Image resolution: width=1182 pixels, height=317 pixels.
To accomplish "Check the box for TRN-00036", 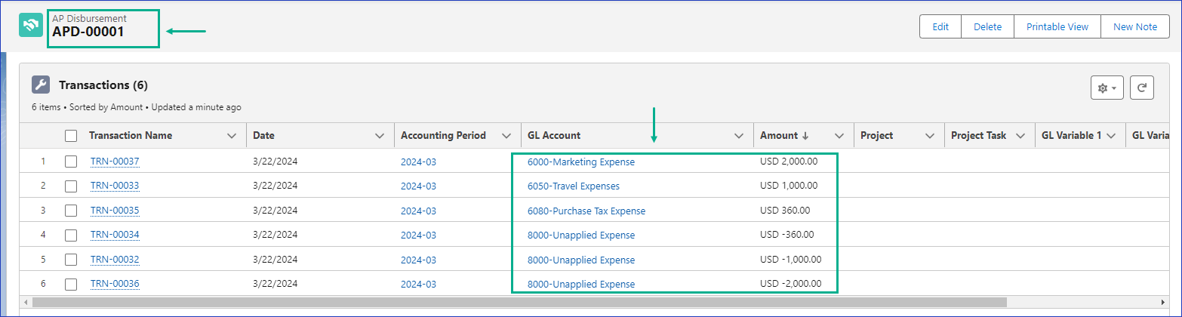I will coord(71,284).
